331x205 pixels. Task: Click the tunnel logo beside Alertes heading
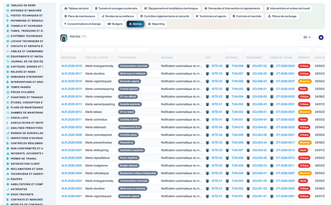(x=64, y=38)
